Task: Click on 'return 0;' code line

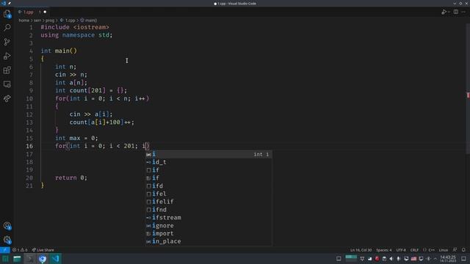Action: (x=71, y=177)
